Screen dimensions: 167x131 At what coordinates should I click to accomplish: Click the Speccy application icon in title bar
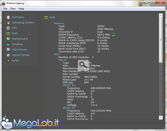coord(3,3)
